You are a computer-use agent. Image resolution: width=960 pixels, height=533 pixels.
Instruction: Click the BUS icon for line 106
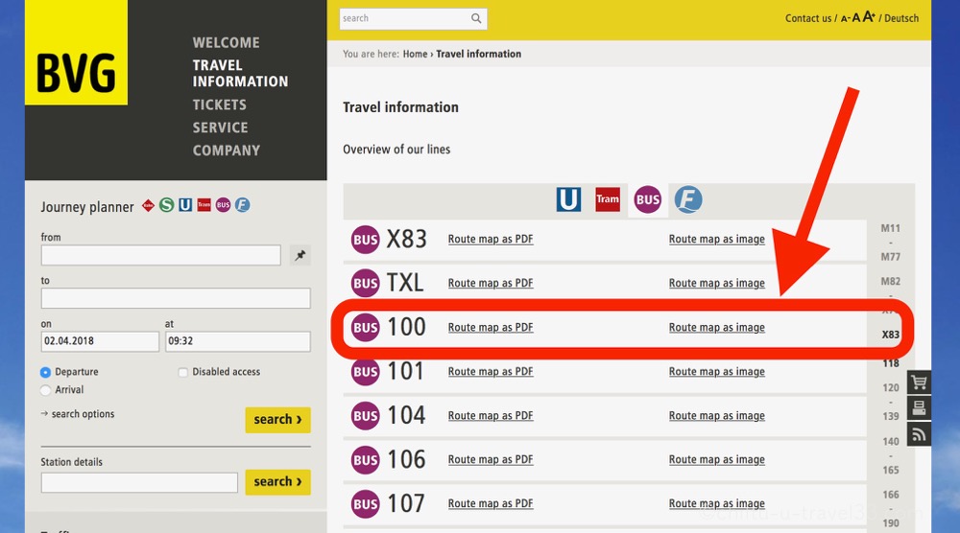(x=366, y=459)
